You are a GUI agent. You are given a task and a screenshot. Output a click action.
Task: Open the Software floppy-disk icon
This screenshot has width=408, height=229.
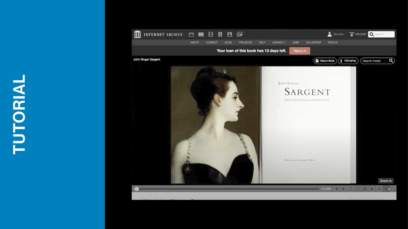point(229,34)
